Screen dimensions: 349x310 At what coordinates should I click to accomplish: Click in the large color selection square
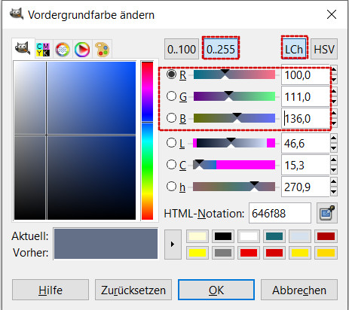(75, 141)
